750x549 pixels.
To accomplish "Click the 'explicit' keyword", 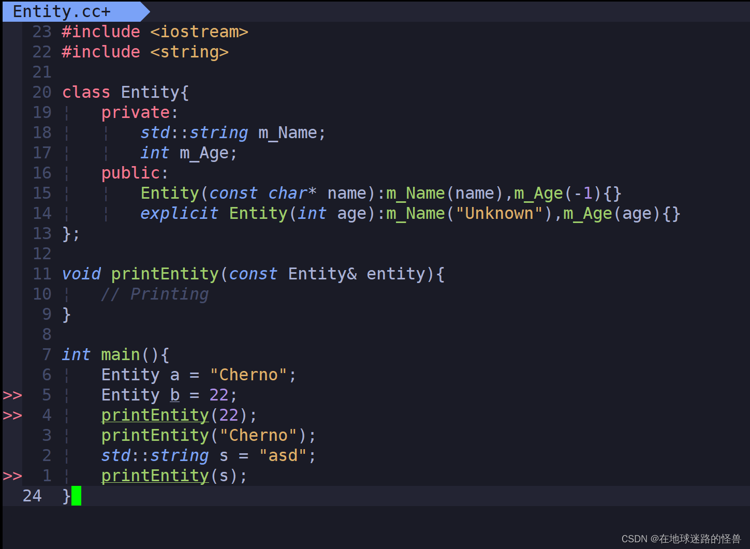I will 179,214.
